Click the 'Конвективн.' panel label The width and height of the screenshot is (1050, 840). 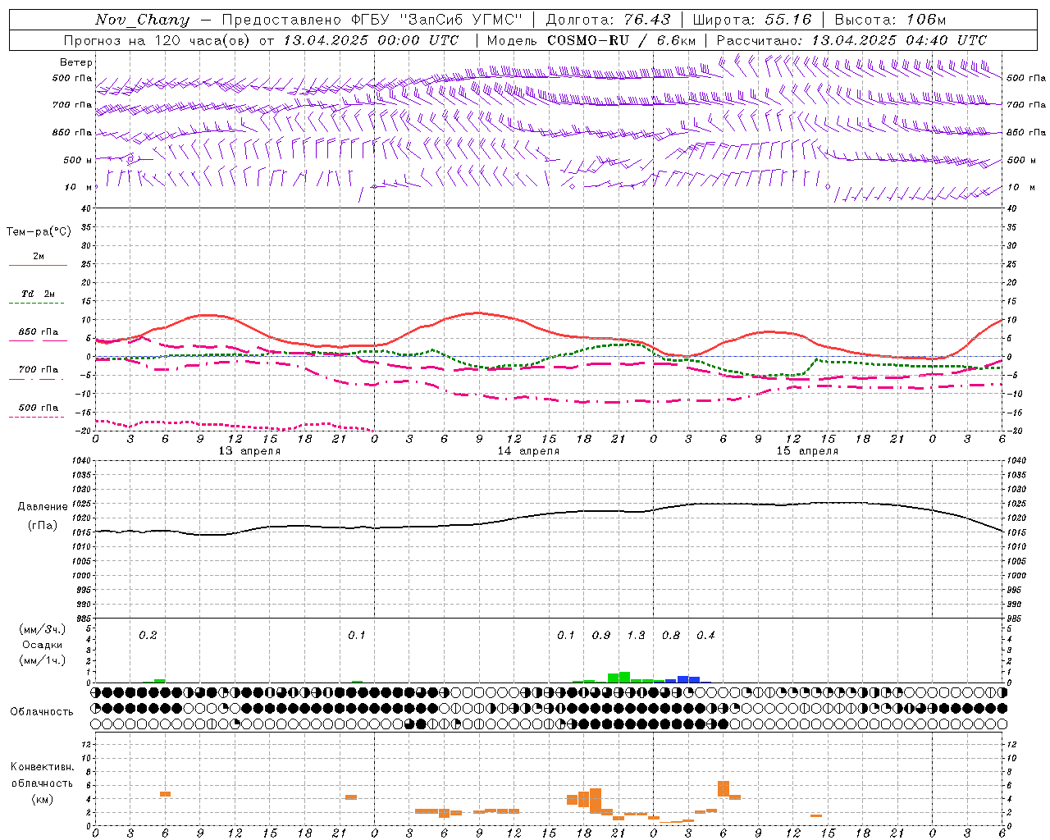[x=43, y=767]
